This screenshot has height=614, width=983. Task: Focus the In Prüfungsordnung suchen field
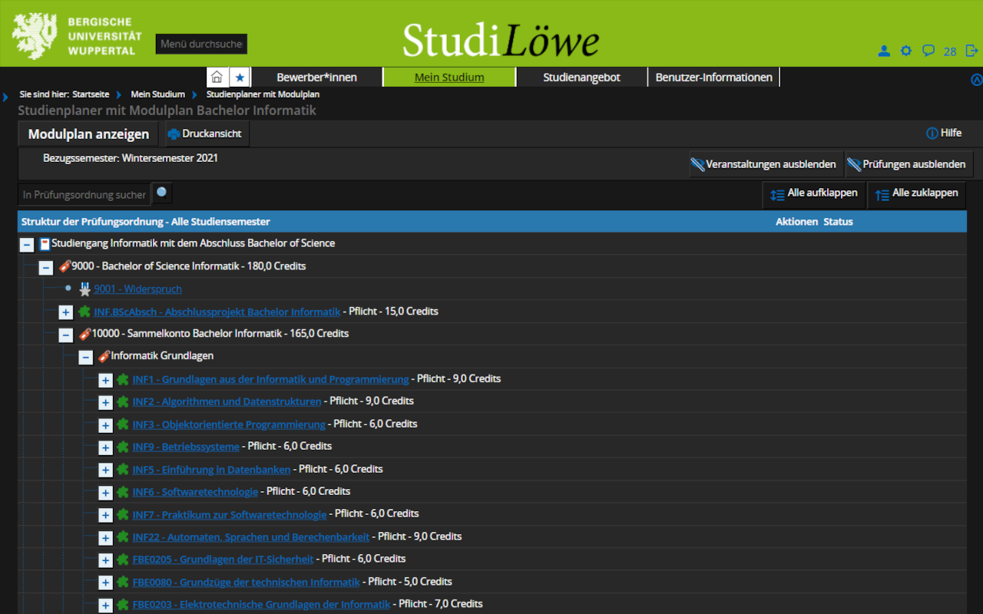84,195
